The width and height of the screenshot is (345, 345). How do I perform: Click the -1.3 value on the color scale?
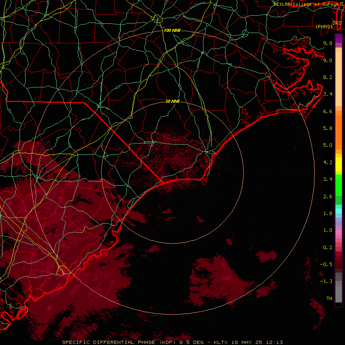[x=326, y=281]
